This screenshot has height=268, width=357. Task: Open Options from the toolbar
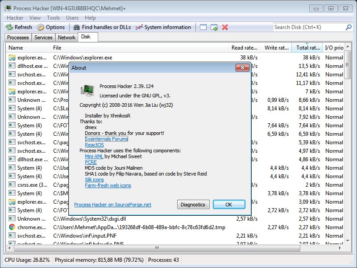(51, 27)
